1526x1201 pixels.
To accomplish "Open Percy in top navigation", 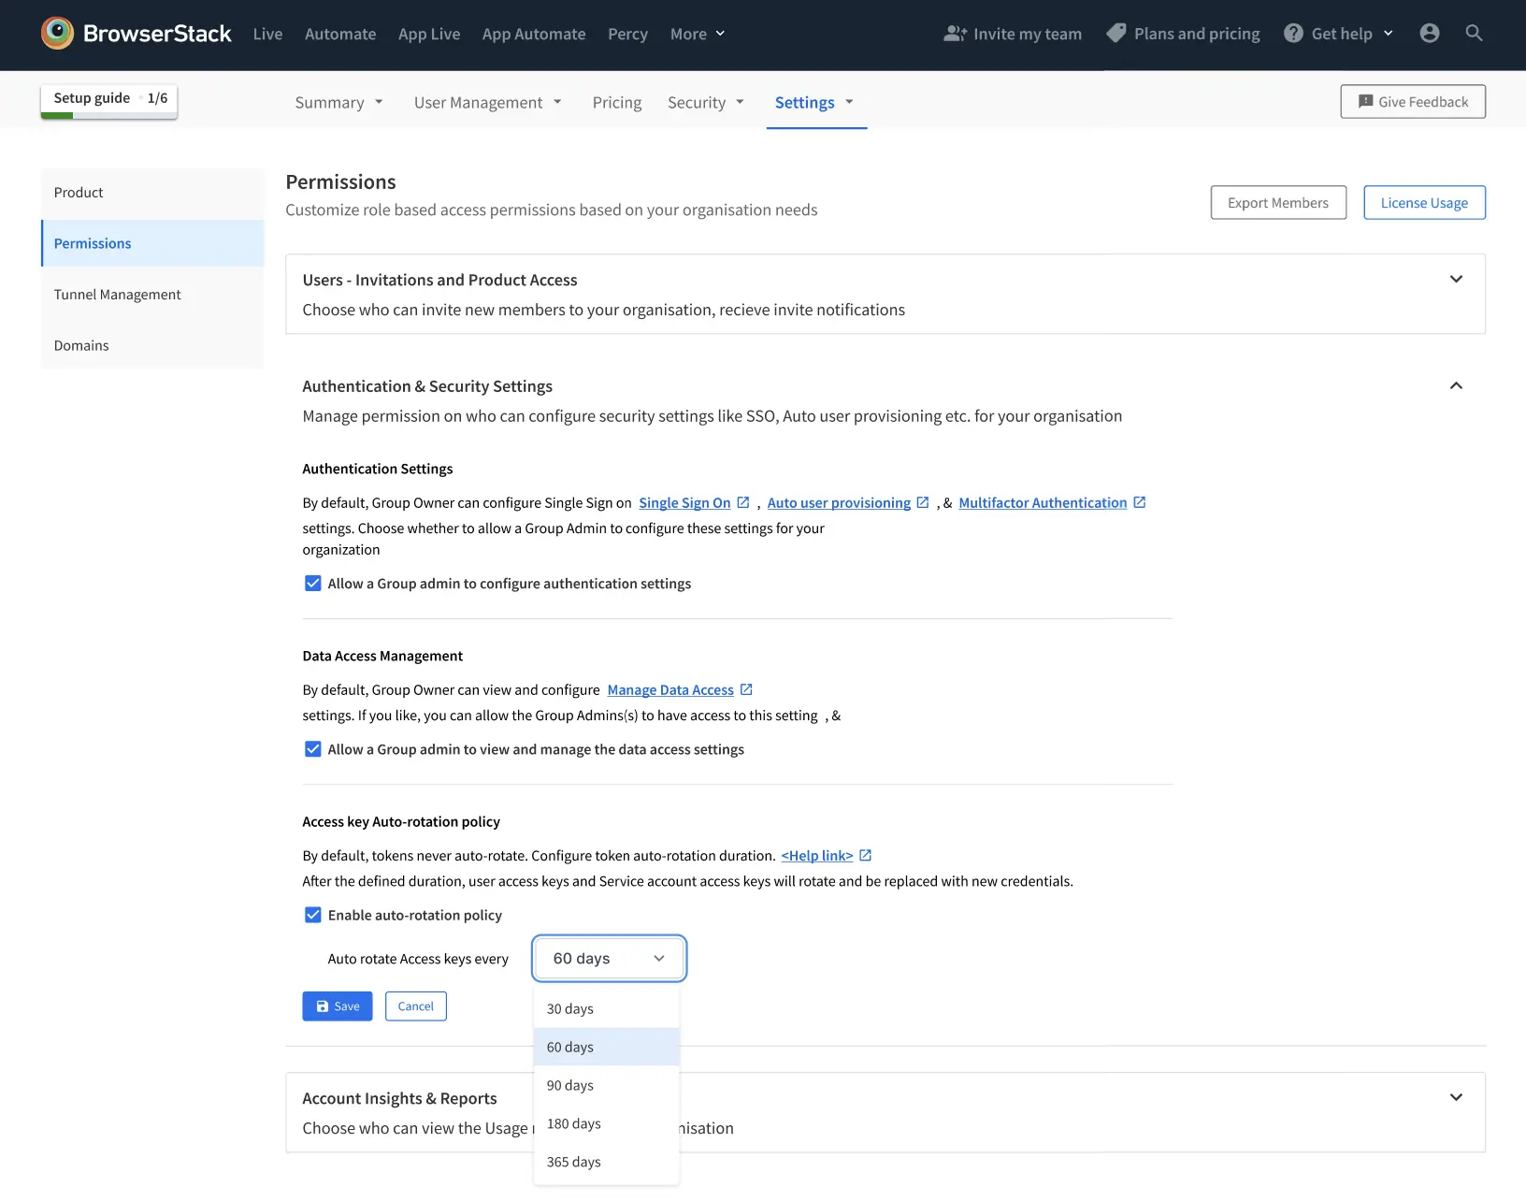I will tap(627, 34).
